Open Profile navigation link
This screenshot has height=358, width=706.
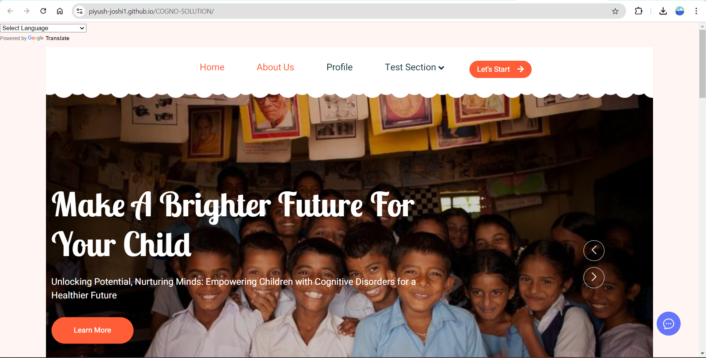(340, 67)
